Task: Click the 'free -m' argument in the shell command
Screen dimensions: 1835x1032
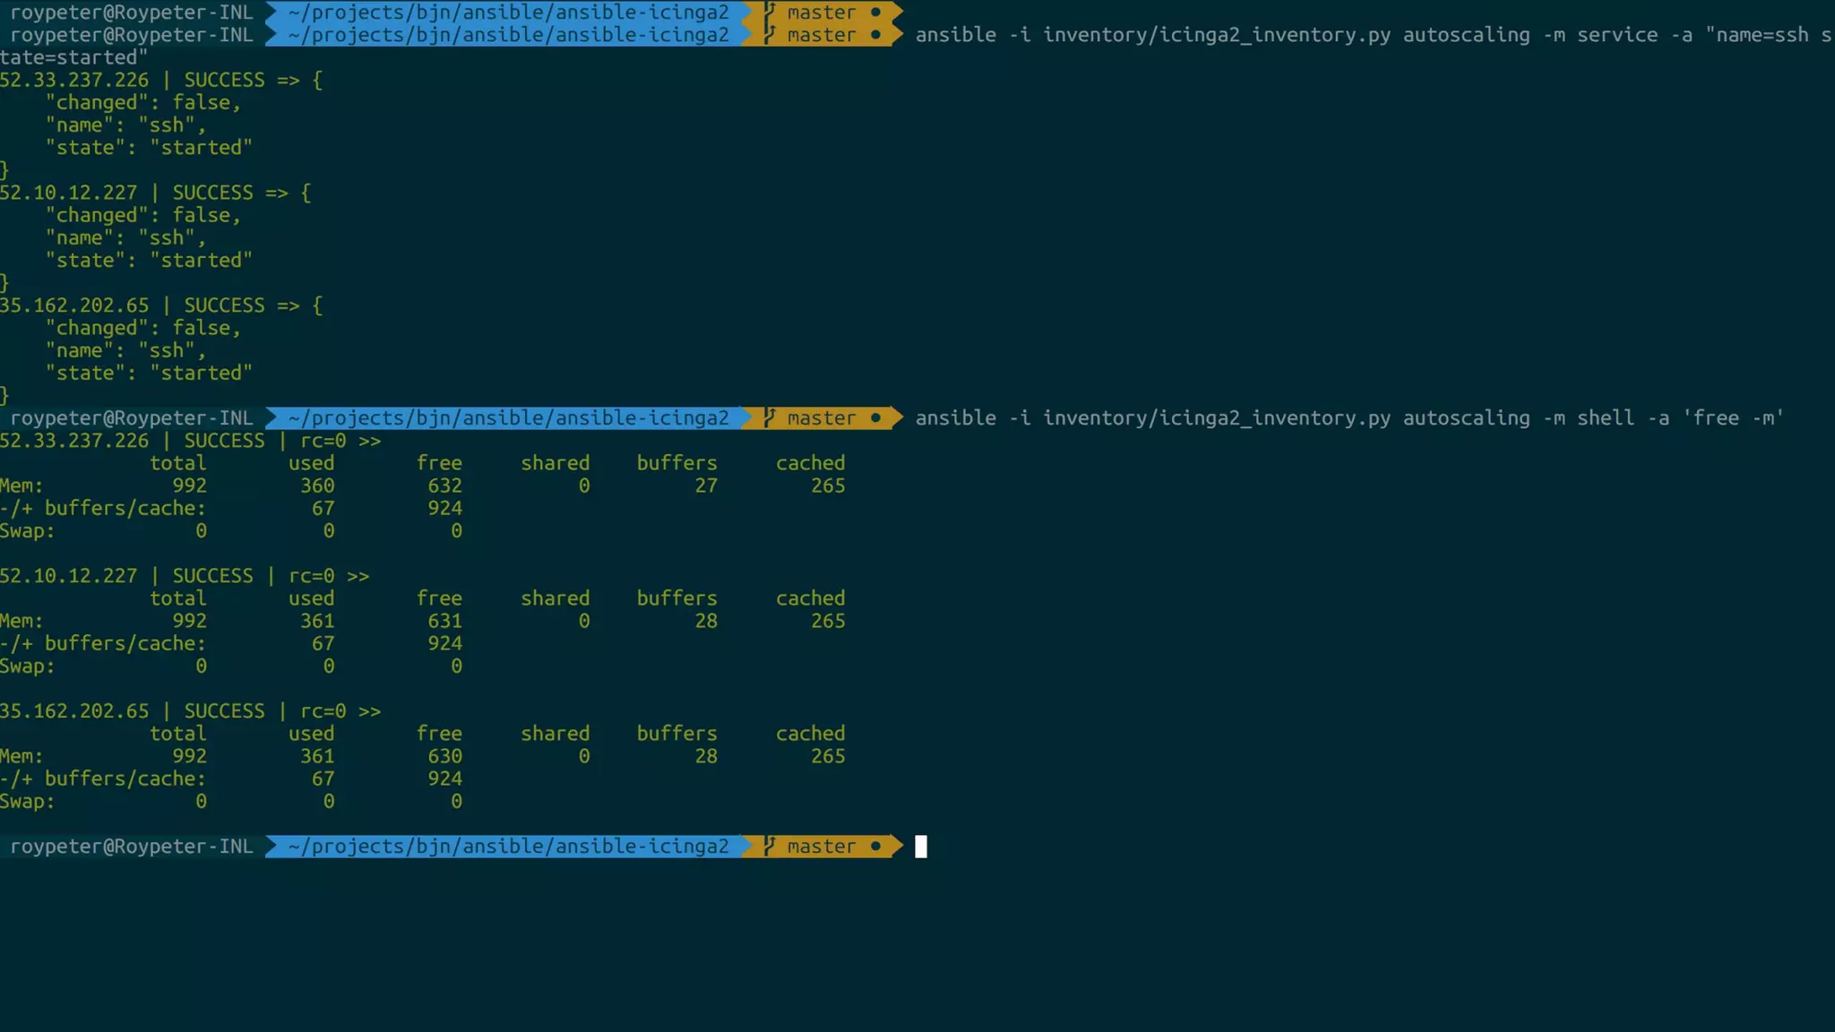Action: [x=1733, y=418]
